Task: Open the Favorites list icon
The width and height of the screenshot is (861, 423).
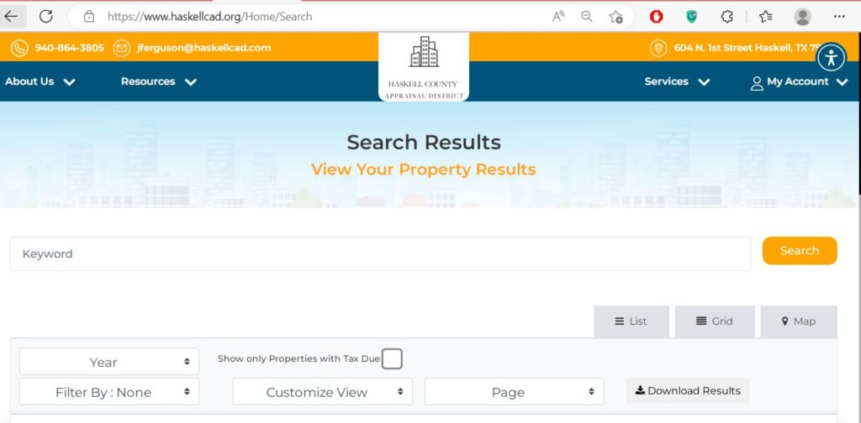Action: click(766, 17)
